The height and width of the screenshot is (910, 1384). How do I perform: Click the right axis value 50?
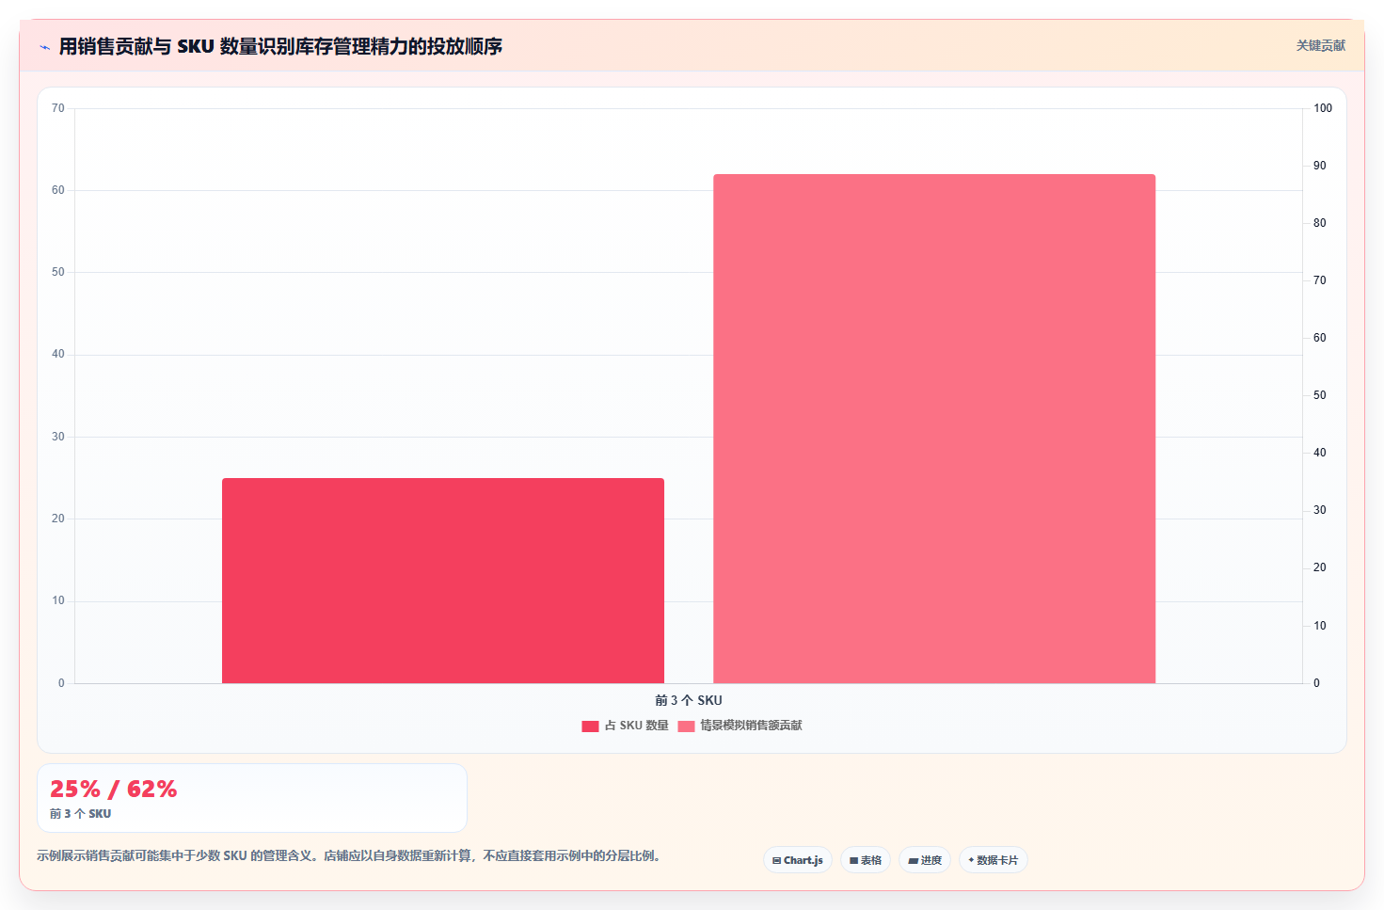[1320, 395]
